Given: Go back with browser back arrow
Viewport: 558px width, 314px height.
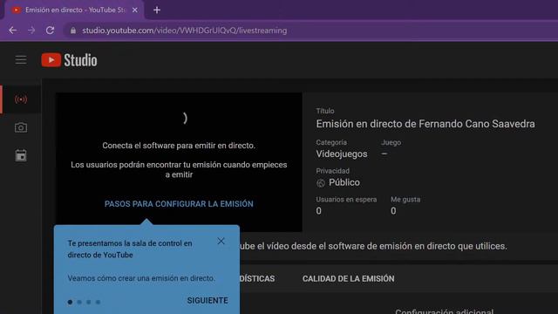Looking at the screenshot, I should (13, 31).
